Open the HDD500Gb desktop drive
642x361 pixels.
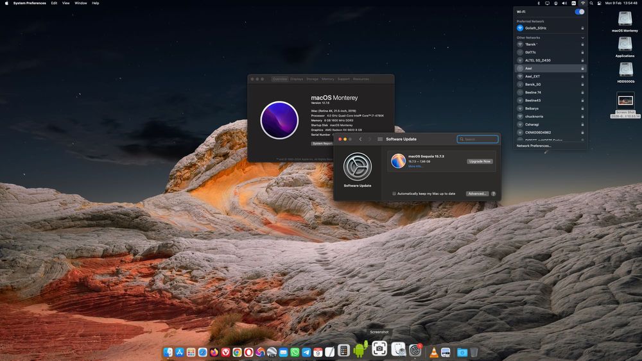pyautogui.click(x=625, y=72)
